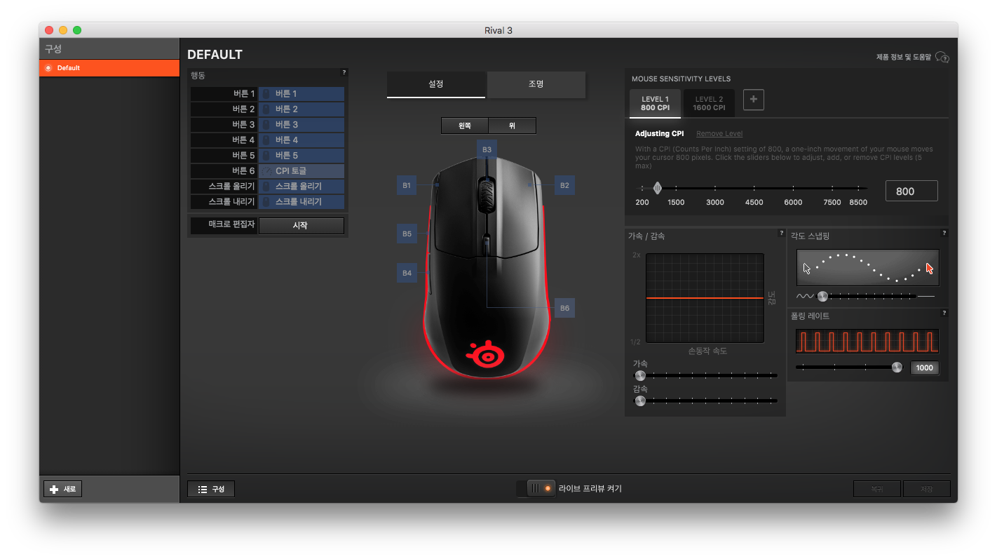
Task: Click Remove Level link
Action: coord(719,133)
